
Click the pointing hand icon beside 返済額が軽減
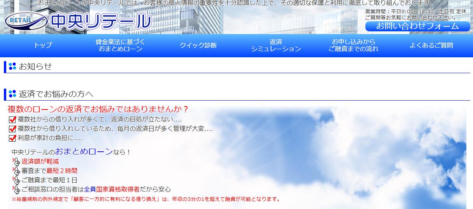tap(16, 162)
